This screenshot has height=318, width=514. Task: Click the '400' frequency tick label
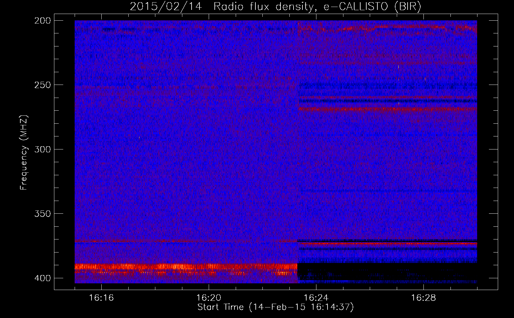tap(42, 278)
